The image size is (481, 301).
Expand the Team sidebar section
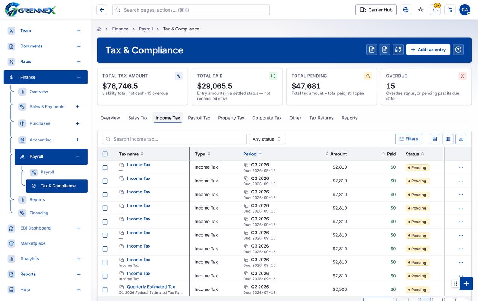point(79,31)
